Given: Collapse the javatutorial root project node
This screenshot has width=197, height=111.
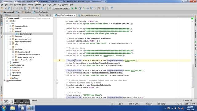Looking at the screenshot, I should [x=5, y=18].
